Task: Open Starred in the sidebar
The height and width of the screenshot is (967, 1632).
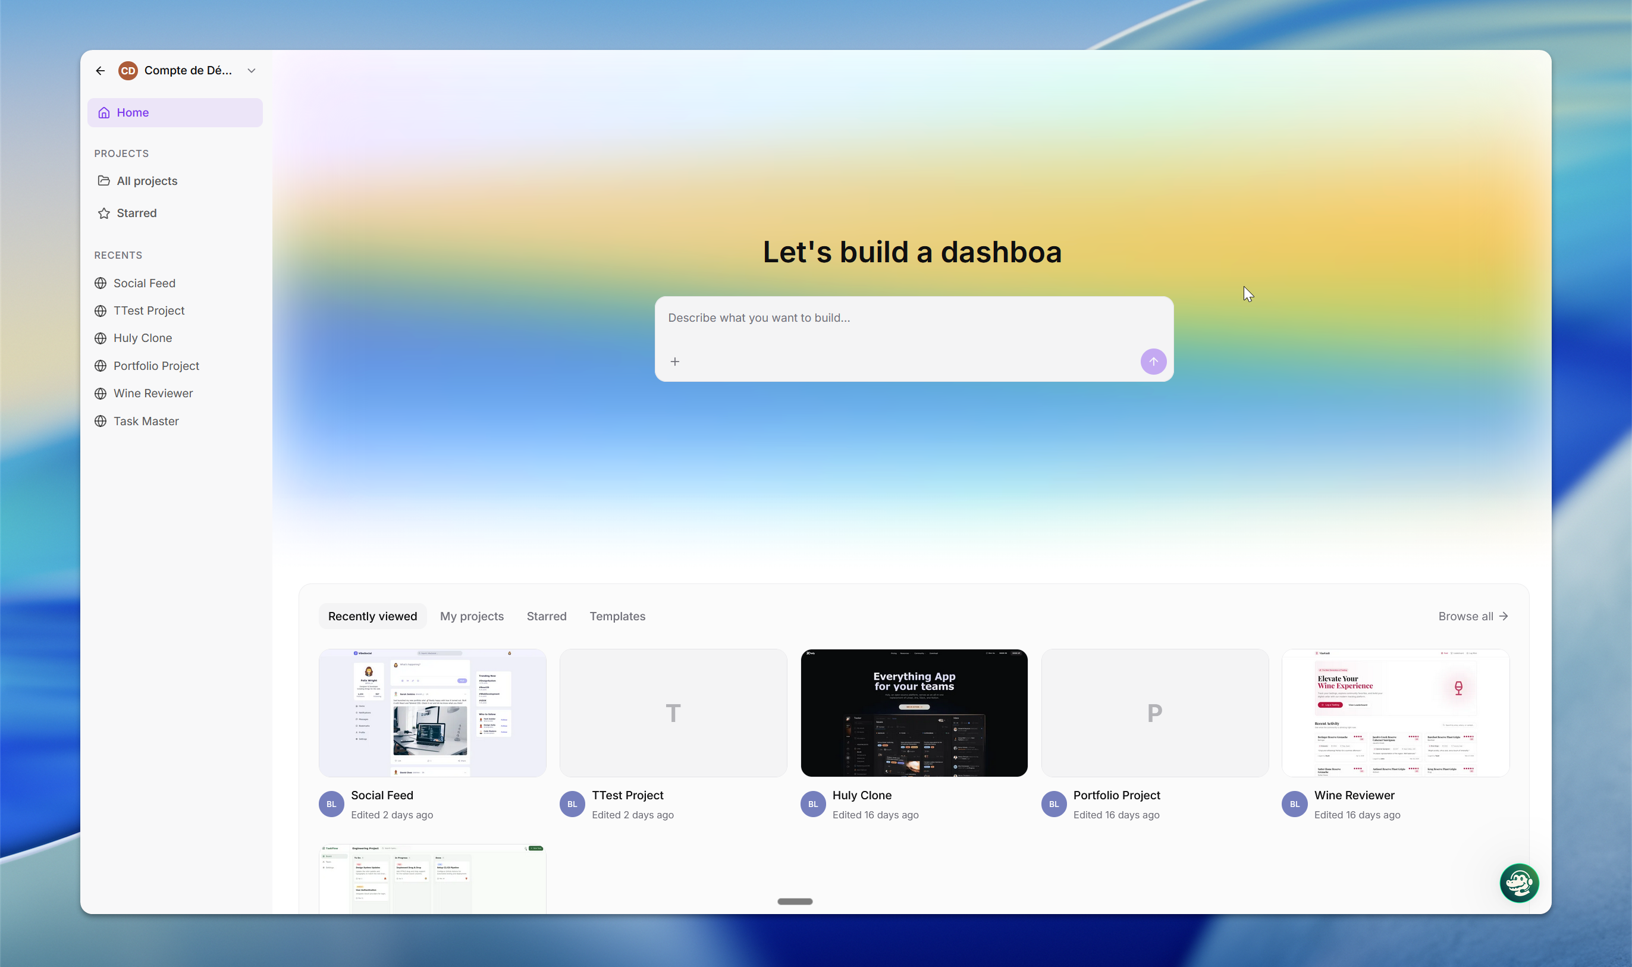Action: 175,213
